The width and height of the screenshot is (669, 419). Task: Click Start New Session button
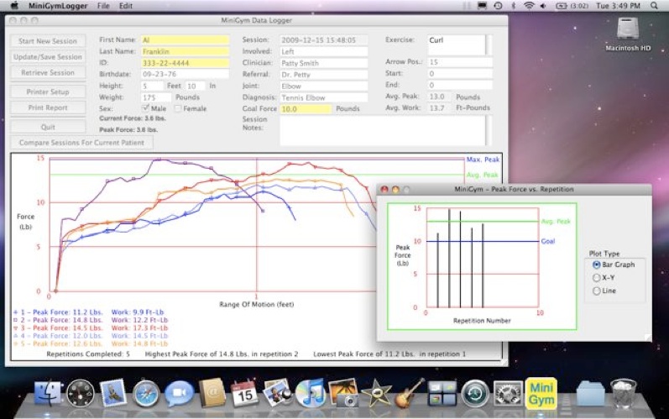point(48,41)
